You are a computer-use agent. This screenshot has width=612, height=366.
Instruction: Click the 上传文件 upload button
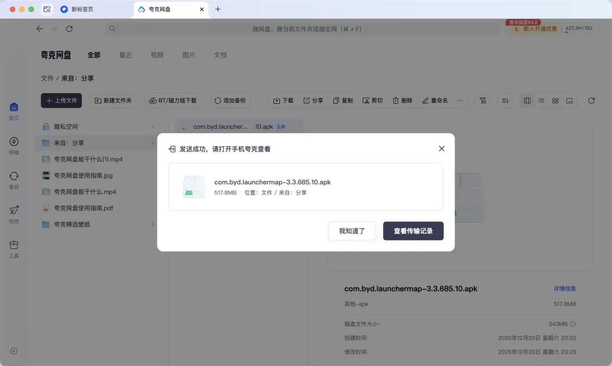tap(61, 100)
